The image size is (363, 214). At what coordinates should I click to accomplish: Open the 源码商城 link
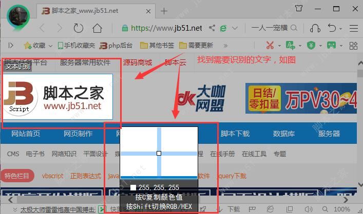(x=138, y=62)
